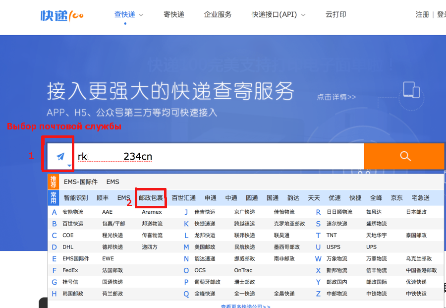Choose 宅急送 in common couriers
The height and width of the screenshot is (308, 446).
pyautogui.click(x=420, y=198)
